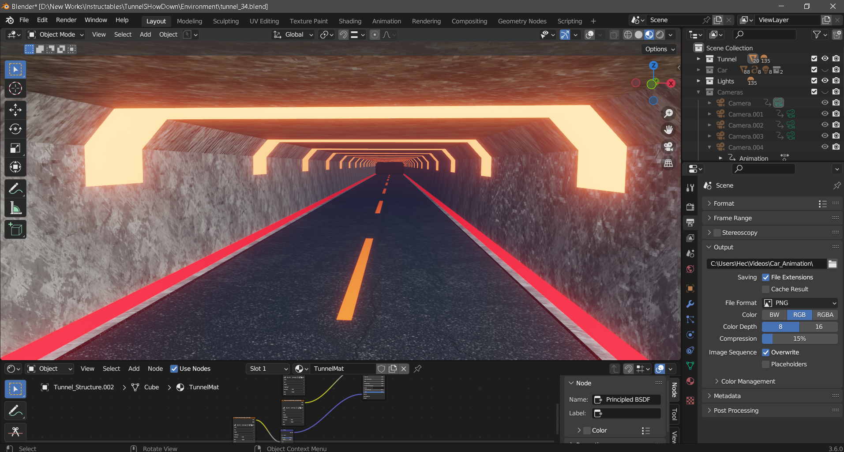This screenshot has height=452, width=844.
Task: Select the Measure tool
Action: pyautogui.click(x=15, y=208)
